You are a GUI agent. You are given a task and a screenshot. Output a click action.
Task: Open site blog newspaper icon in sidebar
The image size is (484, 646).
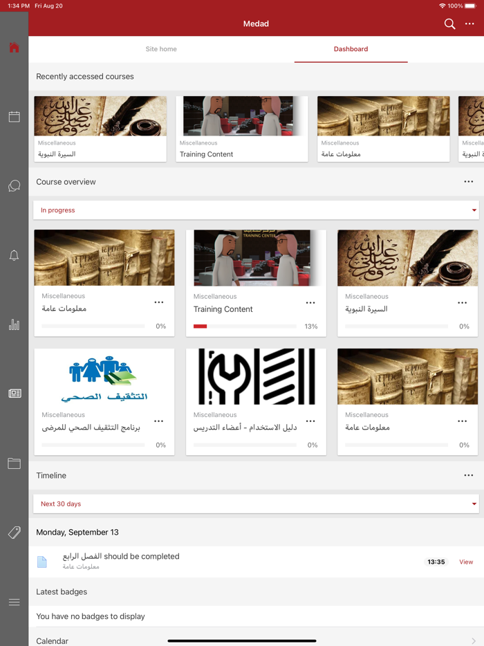tap(15, 394)
